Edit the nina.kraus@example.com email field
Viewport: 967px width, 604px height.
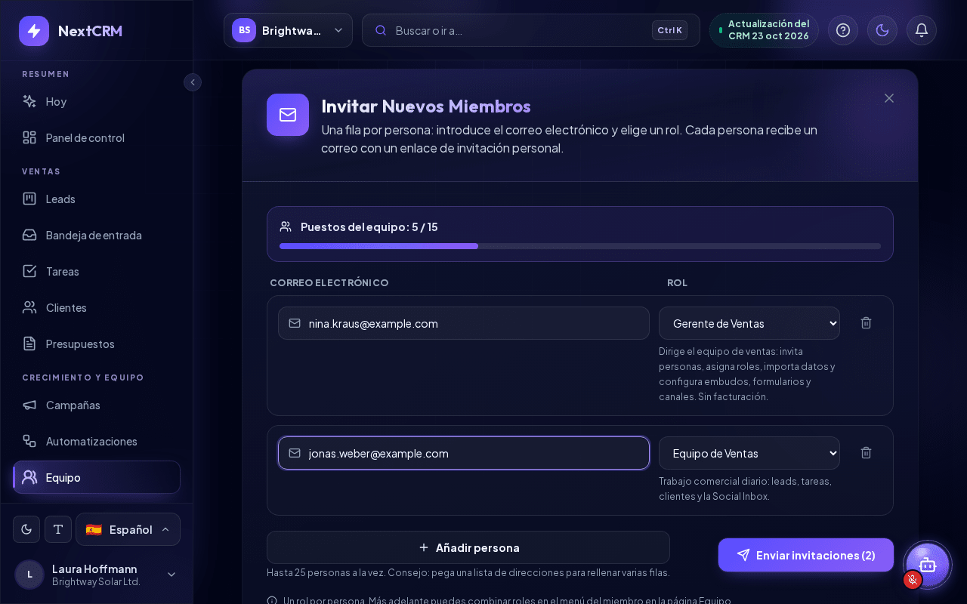click(464, 323)
